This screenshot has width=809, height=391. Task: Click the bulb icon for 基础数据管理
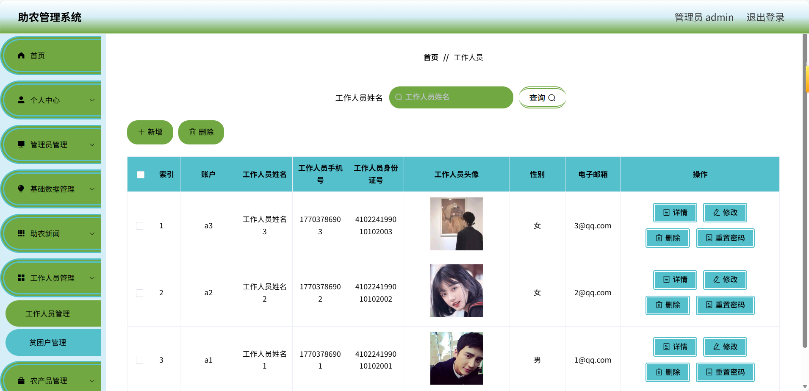(x=21, y=189)
